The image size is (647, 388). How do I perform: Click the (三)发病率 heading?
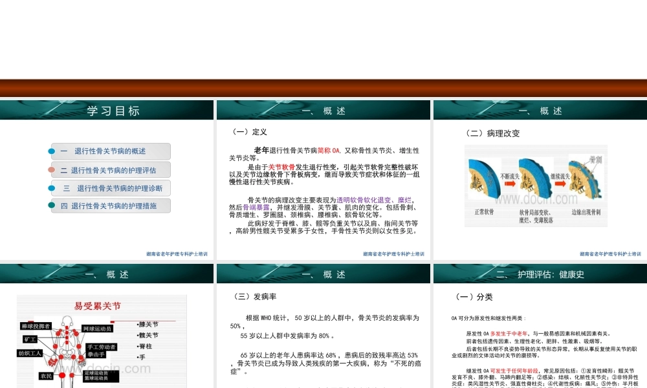click(x=254, y=296)
